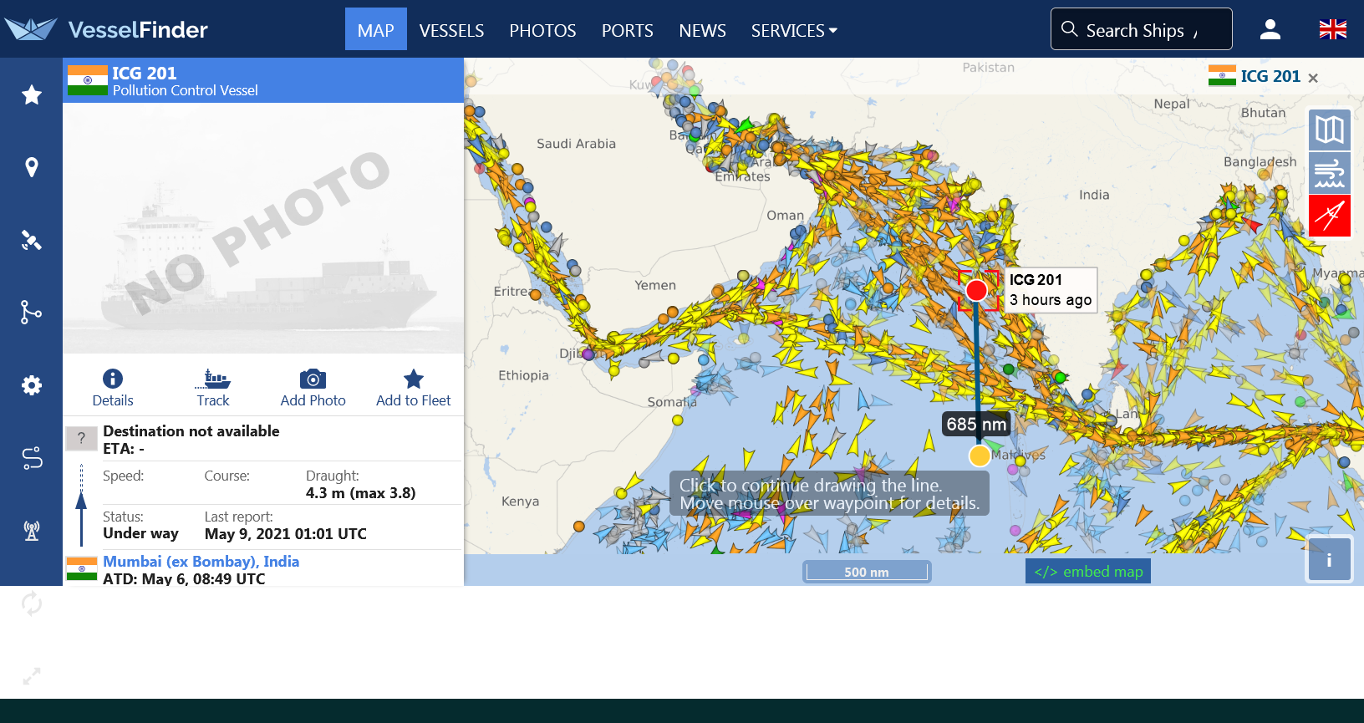The image size is (1364, 723).
Task: Click the 500 nm scale bar
Action: pos(867,572)
